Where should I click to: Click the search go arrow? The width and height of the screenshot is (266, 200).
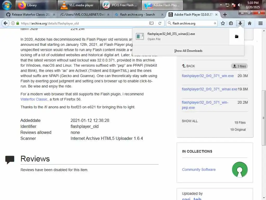[215, 23]
